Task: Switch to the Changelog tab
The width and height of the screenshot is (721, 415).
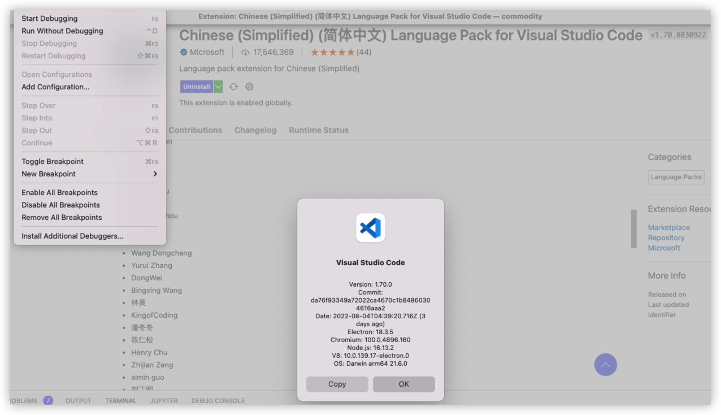Action: [255, 130]
